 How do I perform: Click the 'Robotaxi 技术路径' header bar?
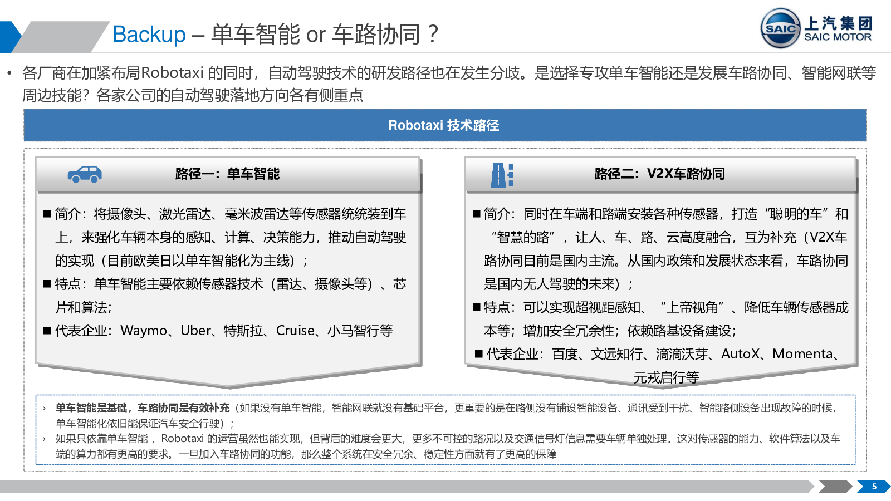pos(445,125)
